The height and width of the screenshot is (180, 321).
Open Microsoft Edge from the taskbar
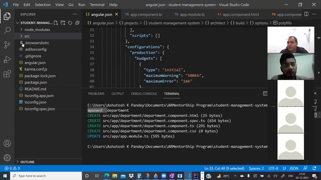(107, 175)
